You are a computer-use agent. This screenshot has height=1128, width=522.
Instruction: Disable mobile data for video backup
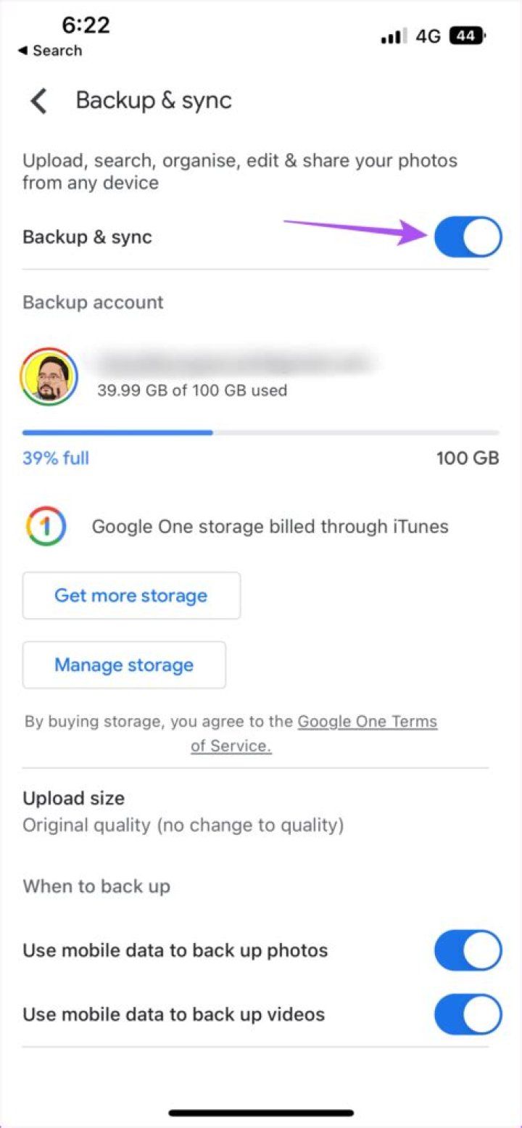468,1014
